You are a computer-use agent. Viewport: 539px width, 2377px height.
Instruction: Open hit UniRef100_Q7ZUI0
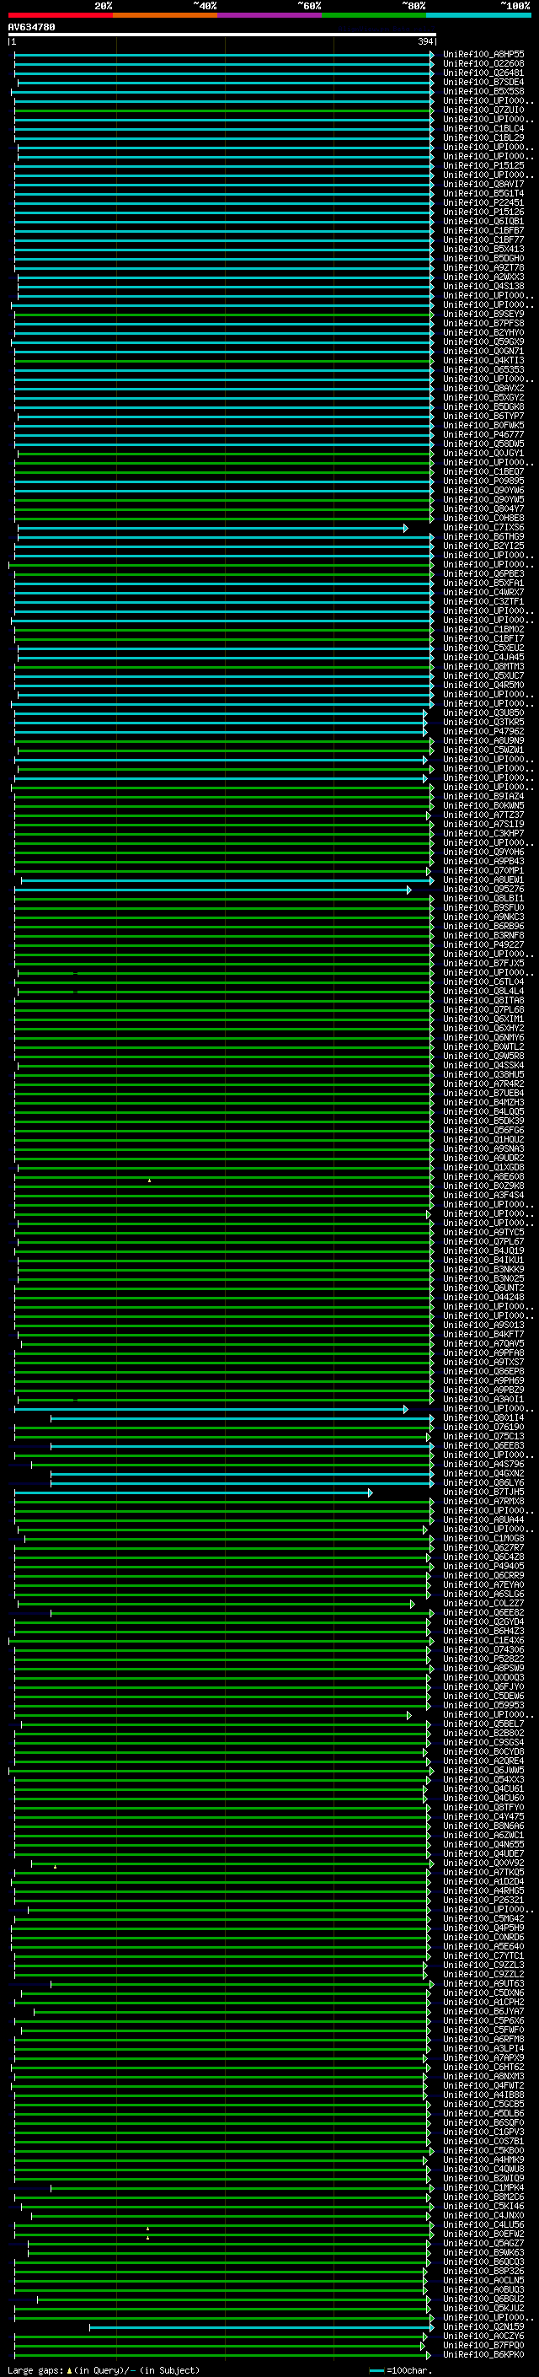pyautogui.click(x=483, y=110)
